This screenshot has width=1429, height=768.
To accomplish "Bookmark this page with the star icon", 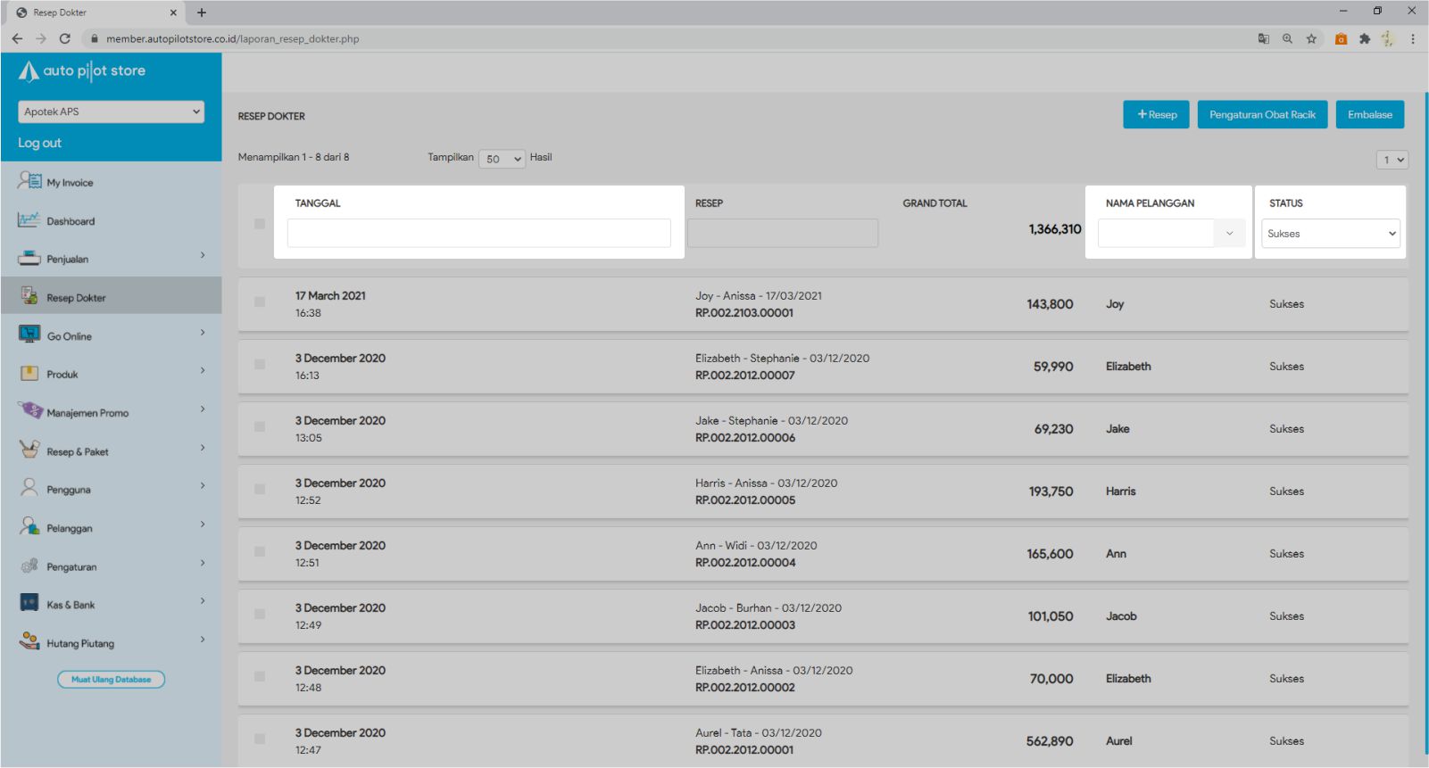I will [1311, 39].
